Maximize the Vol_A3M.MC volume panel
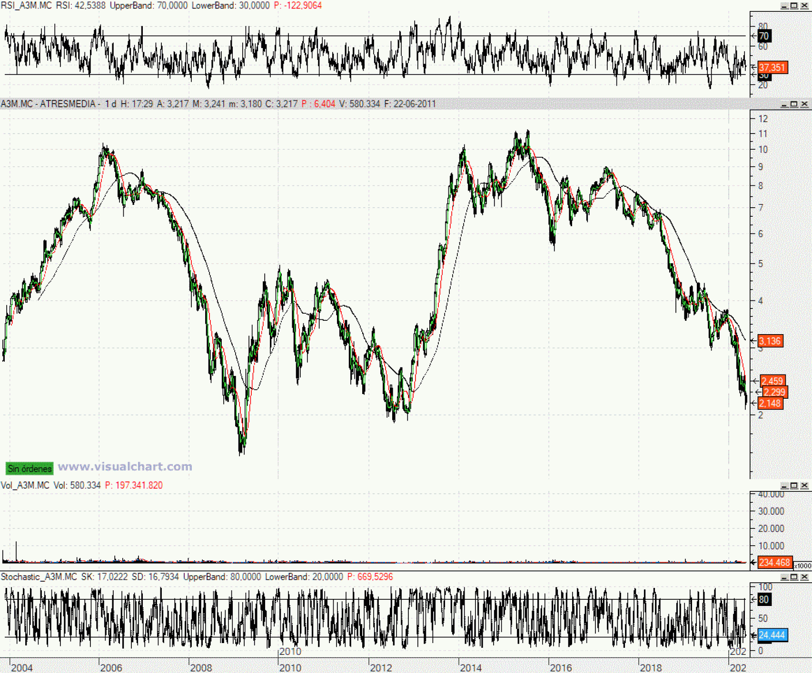This screenshot has width=812, height=673. (x=794, y=485)
